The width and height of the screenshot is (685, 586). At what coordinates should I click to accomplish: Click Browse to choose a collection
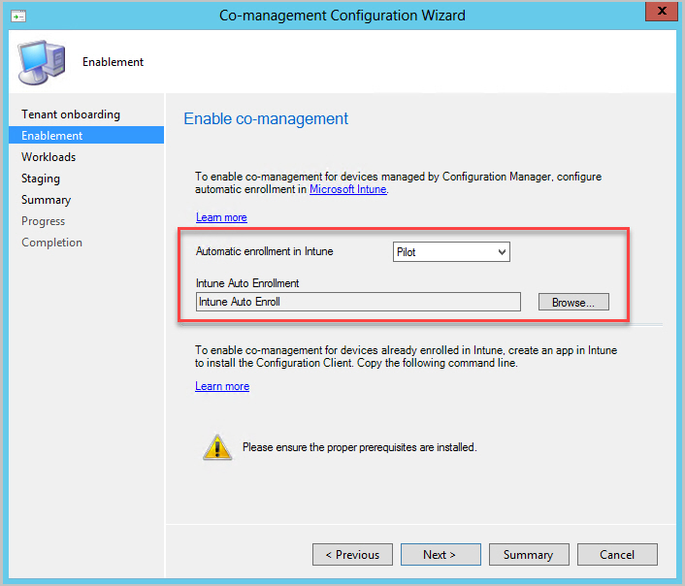click(x=573, y=302)
